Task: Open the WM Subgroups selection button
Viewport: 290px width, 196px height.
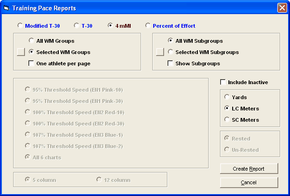Action: coord(160,52)
